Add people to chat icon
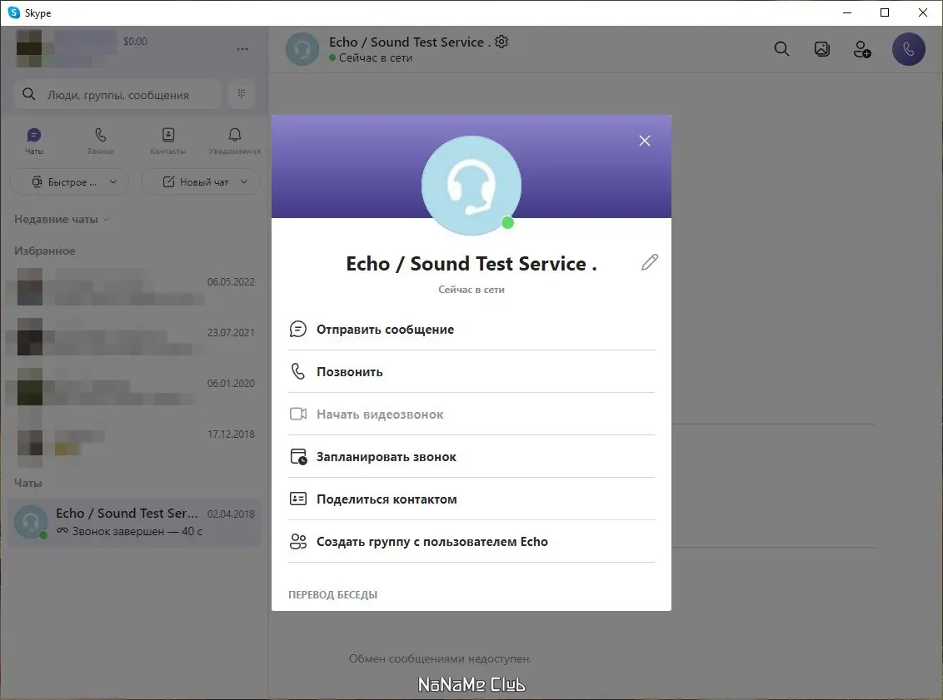Image resolution: width=943 pixels, height=700 pixels. [862, 49]
